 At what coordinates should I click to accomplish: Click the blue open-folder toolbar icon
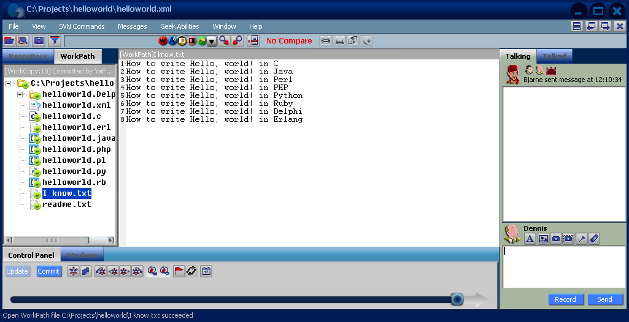click(x=9, y=40)
